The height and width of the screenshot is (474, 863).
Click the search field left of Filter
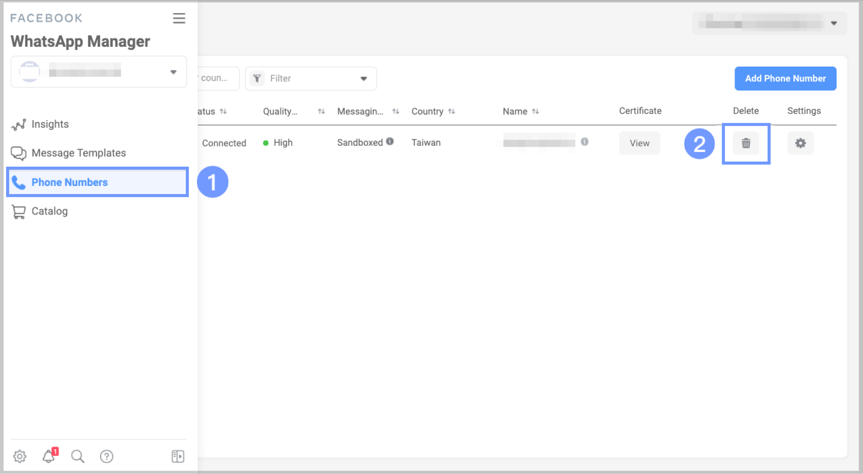coord(218,79)
